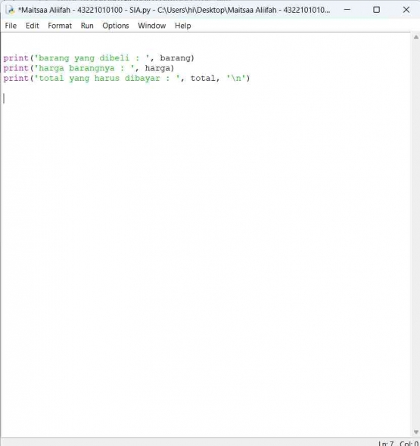Click the scrollbar down arrow
The image size is (420, 446).
pos(416,432)
